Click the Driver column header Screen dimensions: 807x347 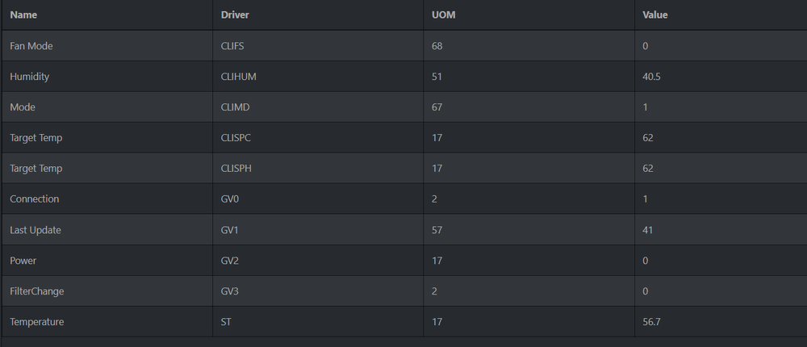pos(235,15)
